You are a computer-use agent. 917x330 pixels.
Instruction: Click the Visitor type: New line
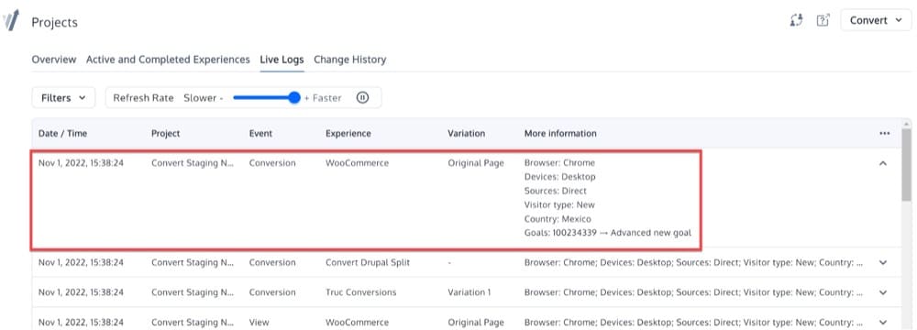[x=559, y=204]
